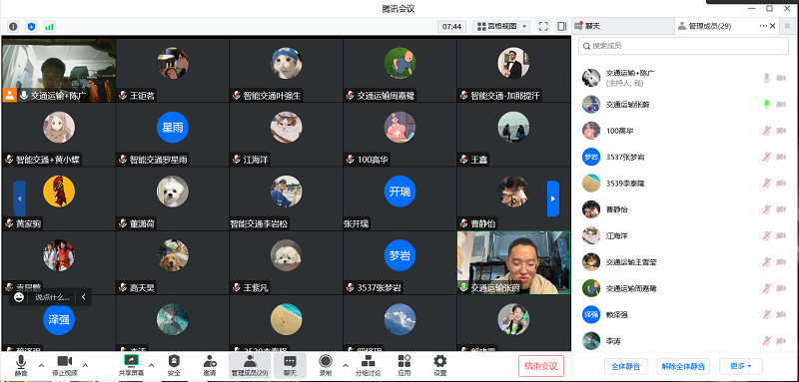
Task: Start recording the meeting
Action: click(x=326, y=365)
